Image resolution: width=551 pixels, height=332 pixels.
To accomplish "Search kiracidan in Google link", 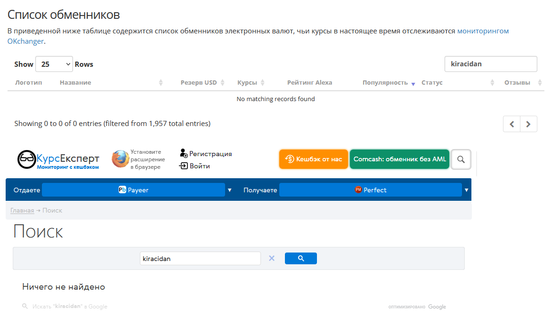I will pos(70,307).
